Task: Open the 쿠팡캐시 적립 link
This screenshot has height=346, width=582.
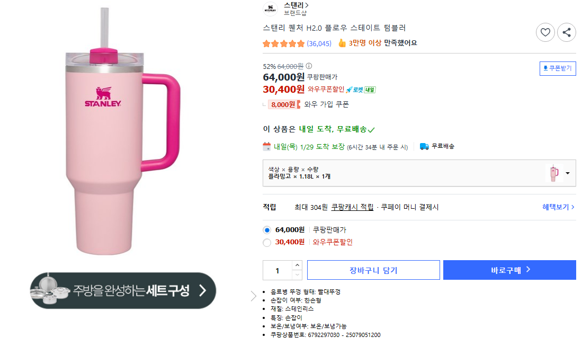Action: tap(352, 207)
